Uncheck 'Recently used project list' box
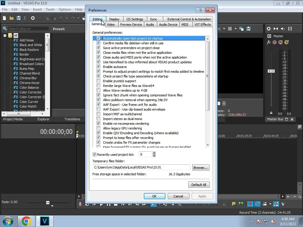303x227 pixels. coord(94,154)
